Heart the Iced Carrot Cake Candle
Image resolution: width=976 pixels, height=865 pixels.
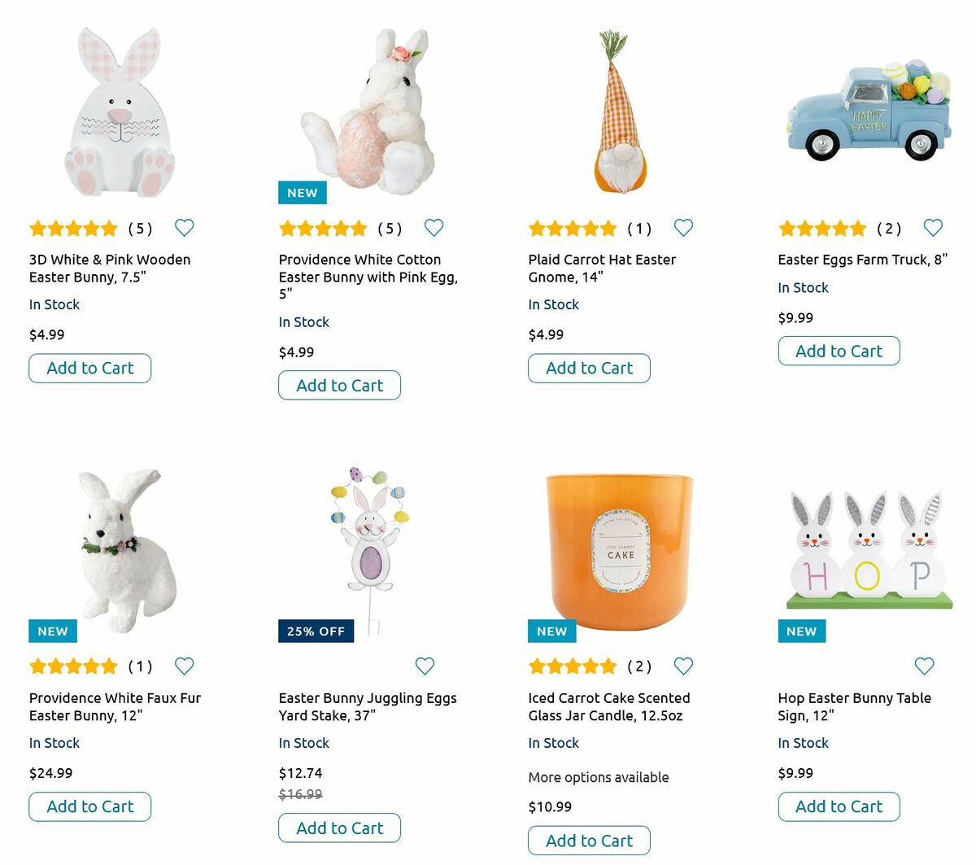click(684, 666)
